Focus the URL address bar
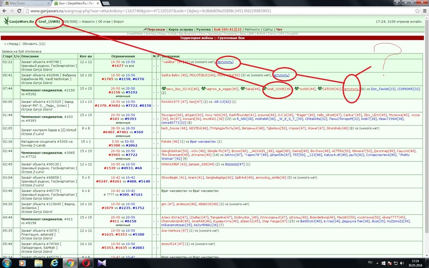This screenshot has width=429, height=268. [x=219, y=11]
